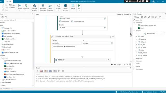Select Column count radio option
Viewport: 166px width, 93px height.
point(53,47)
